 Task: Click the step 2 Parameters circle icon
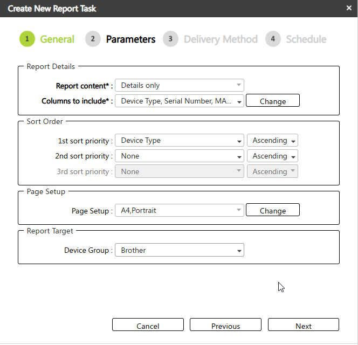[93, 39]
